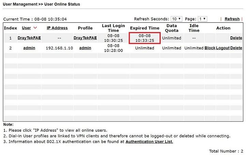Delete the admin user session
This screenshot has width=246, height=157.
click(x=236, y=48)
